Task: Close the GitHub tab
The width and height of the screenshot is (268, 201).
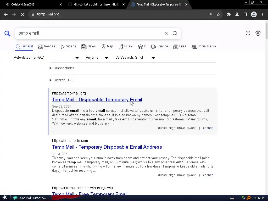Action: pos(124,4)
